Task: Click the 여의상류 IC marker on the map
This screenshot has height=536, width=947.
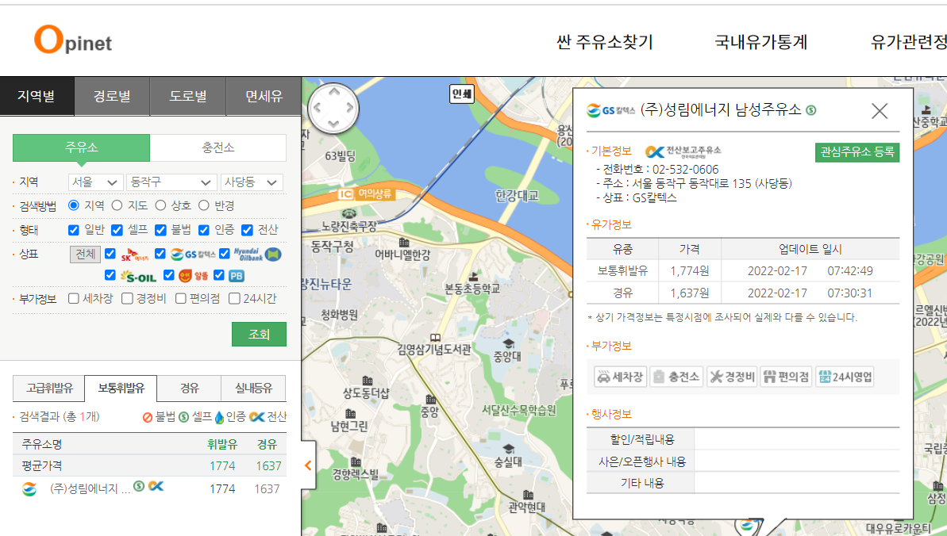Action: [x=366, y=193]
